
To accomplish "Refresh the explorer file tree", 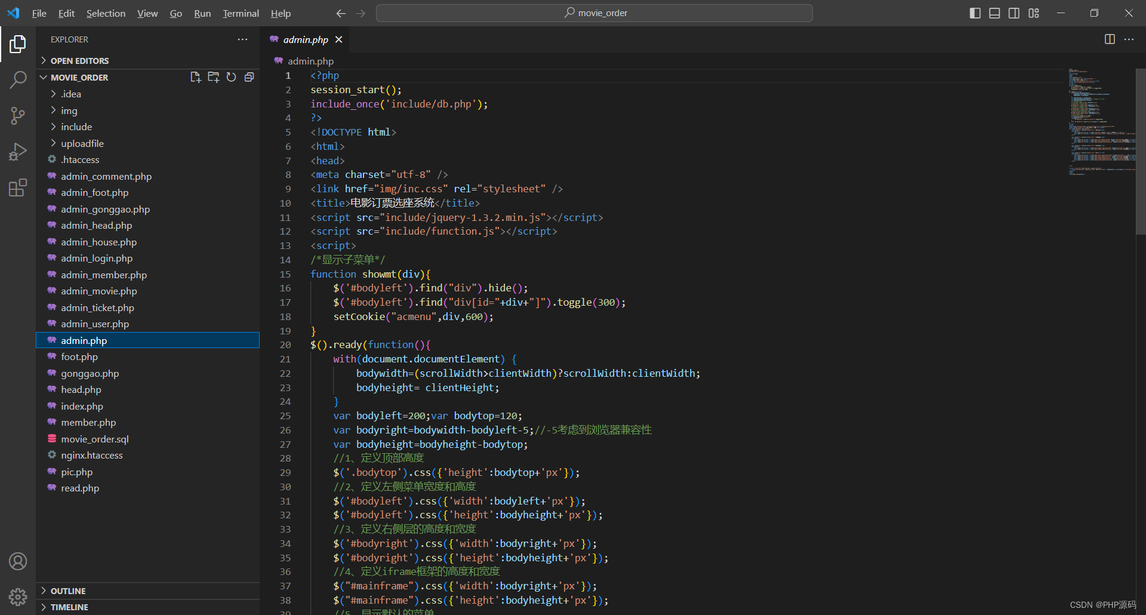I will 231,77.
